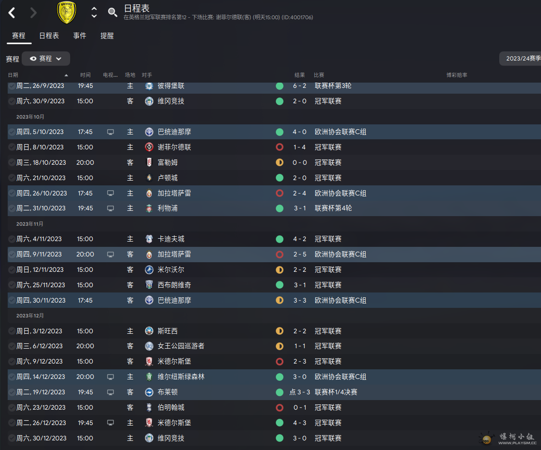The height and width of the screenshot is (450, 541).
Task: Click green win indicator for the 卢顿城 match
Action: point(280,178)
